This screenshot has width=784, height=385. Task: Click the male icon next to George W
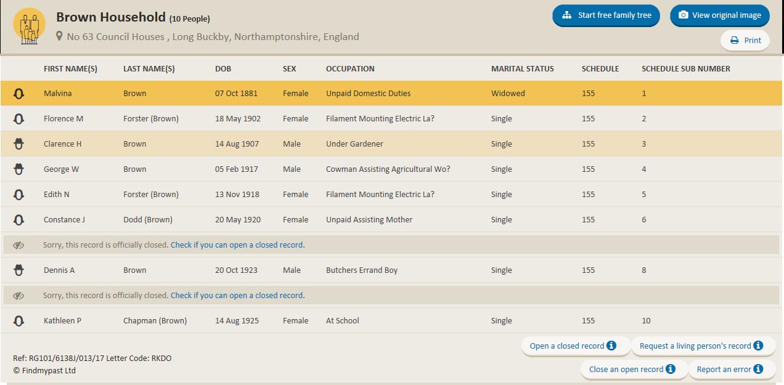pos(19,169)
